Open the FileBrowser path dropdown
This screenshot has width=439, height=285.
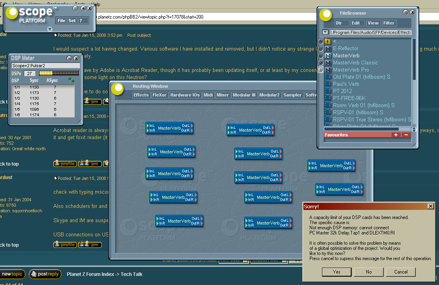(325, 32)
